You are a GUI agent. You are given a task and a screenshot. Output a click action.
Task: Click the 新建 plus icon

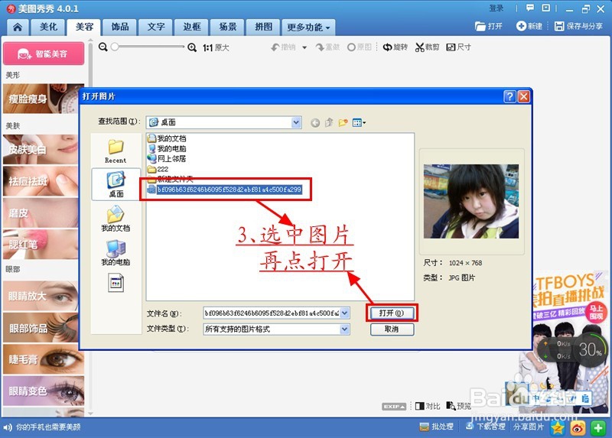point(521,26)
